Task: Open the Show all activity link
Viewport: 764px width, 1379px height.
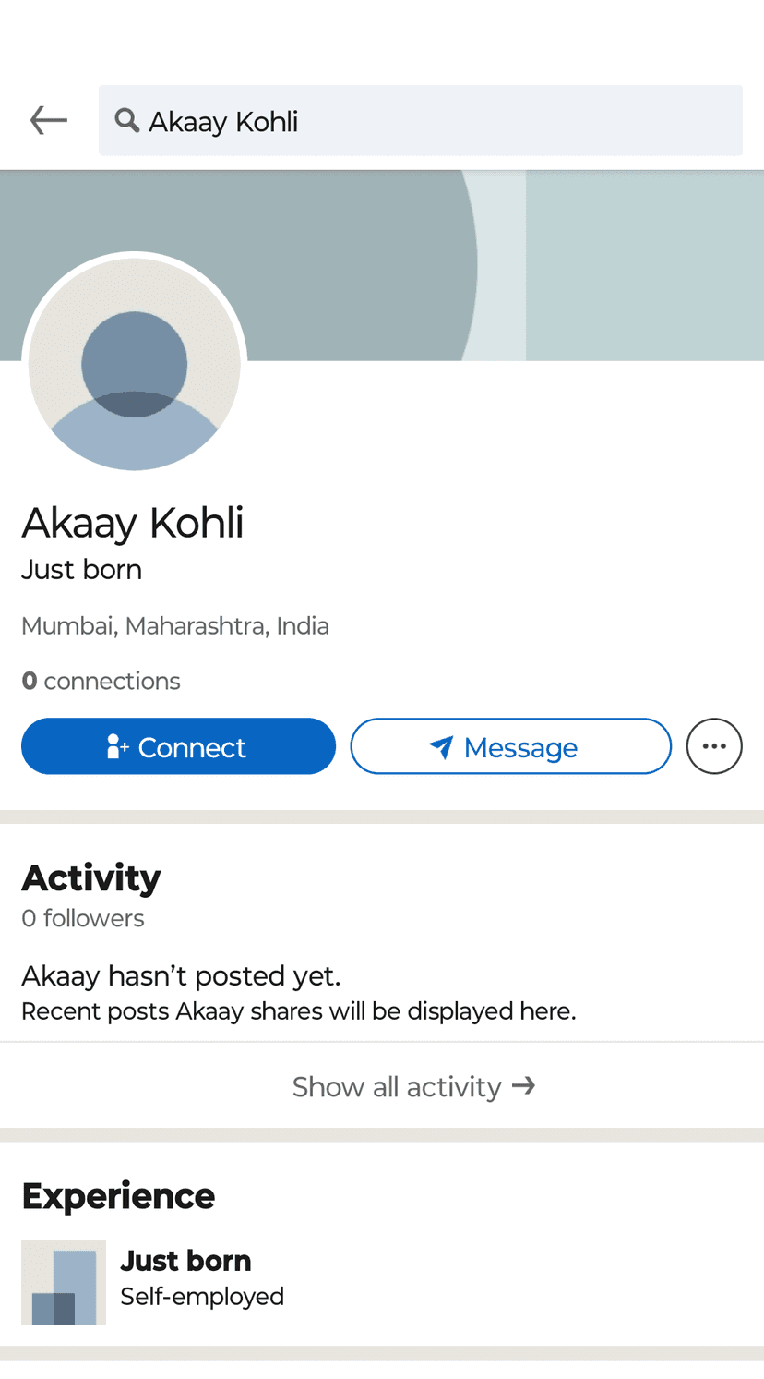Action: pos(397,1086)
